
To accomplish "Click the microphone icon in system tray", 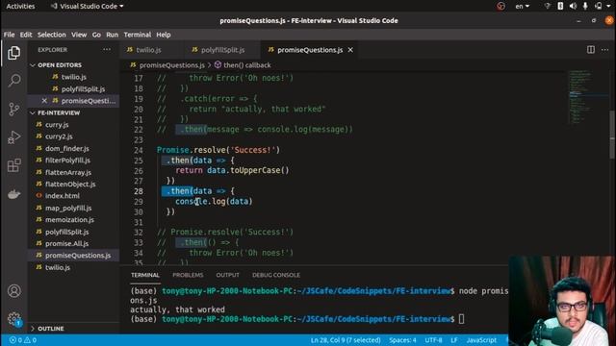I will click(x=585, y=6).
